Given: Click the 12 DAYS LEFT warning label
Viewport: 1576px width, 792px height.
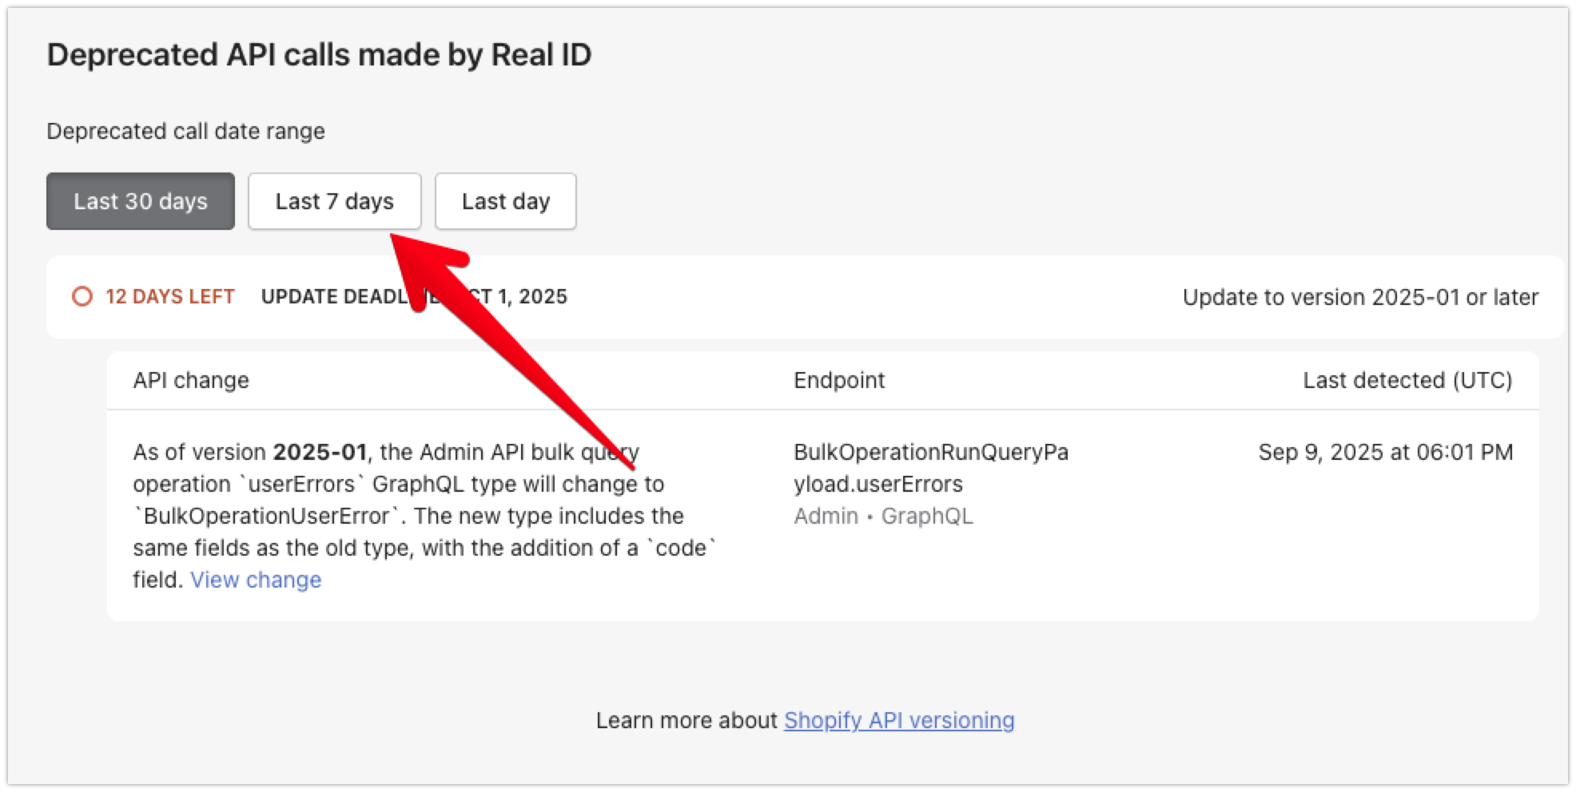Looking at the screenshot, I should point(169,297).
